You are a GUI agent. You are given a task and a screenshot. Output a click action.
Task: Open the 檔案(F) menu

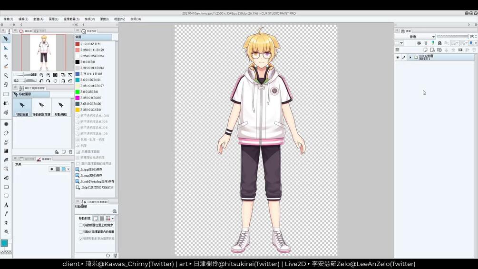[x=8, y=19]
